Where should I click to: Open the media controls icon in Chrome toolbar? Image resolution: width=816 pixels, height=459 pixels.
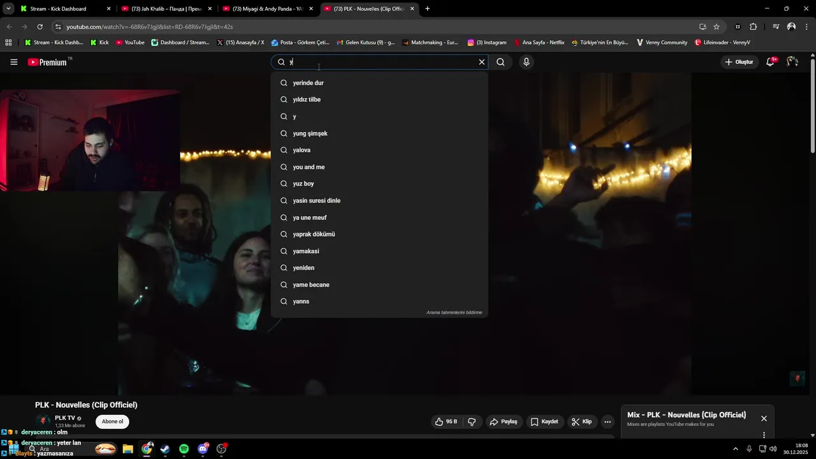tap(776, 27)
